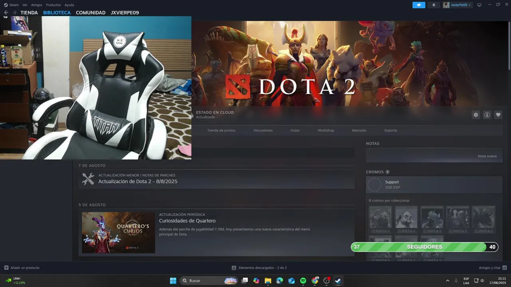
Task: Open Elementos descargados - 2 de 2
Action: [x=263, y=268]
